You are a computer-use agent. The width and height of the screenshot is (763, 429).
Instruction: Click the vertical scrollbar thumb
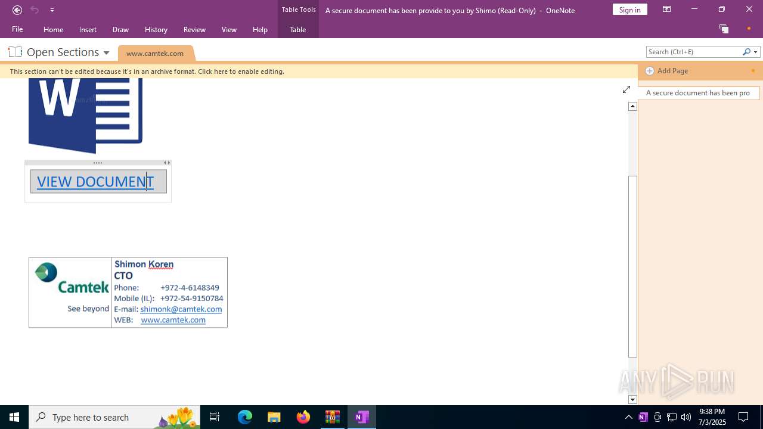[632, 266]
